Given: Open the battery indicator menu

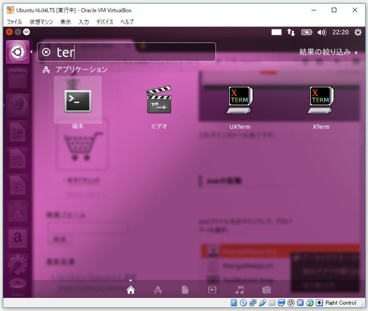Looking at the screenshot, I should (x=307, y=32).
